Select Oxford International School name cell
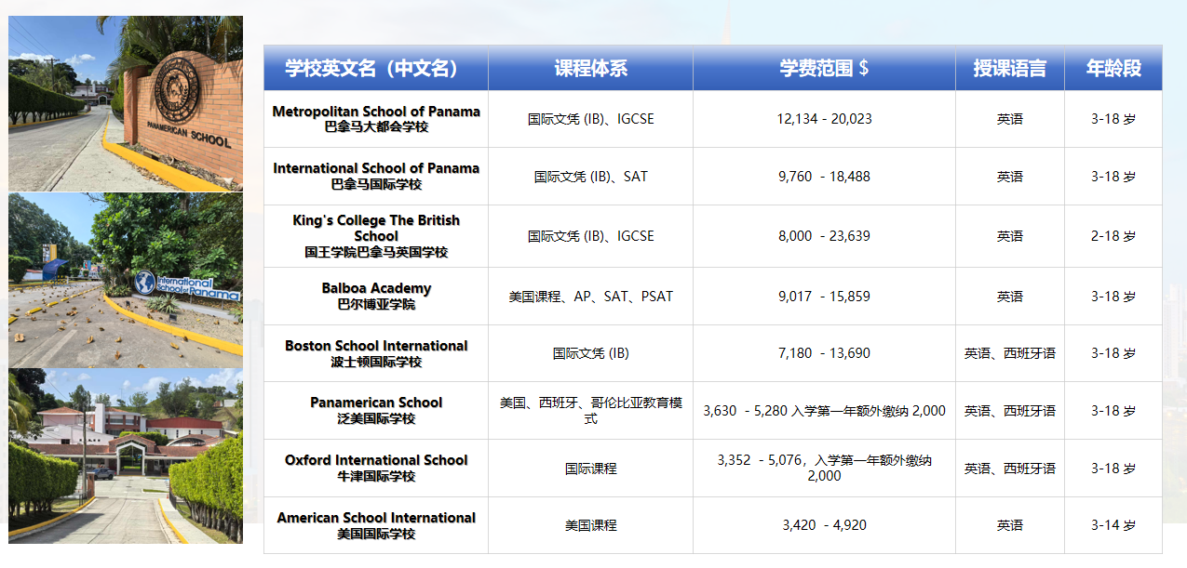The height and width of the screenshot is (568, 1187). pyautogui.click(x=376, y=468)
